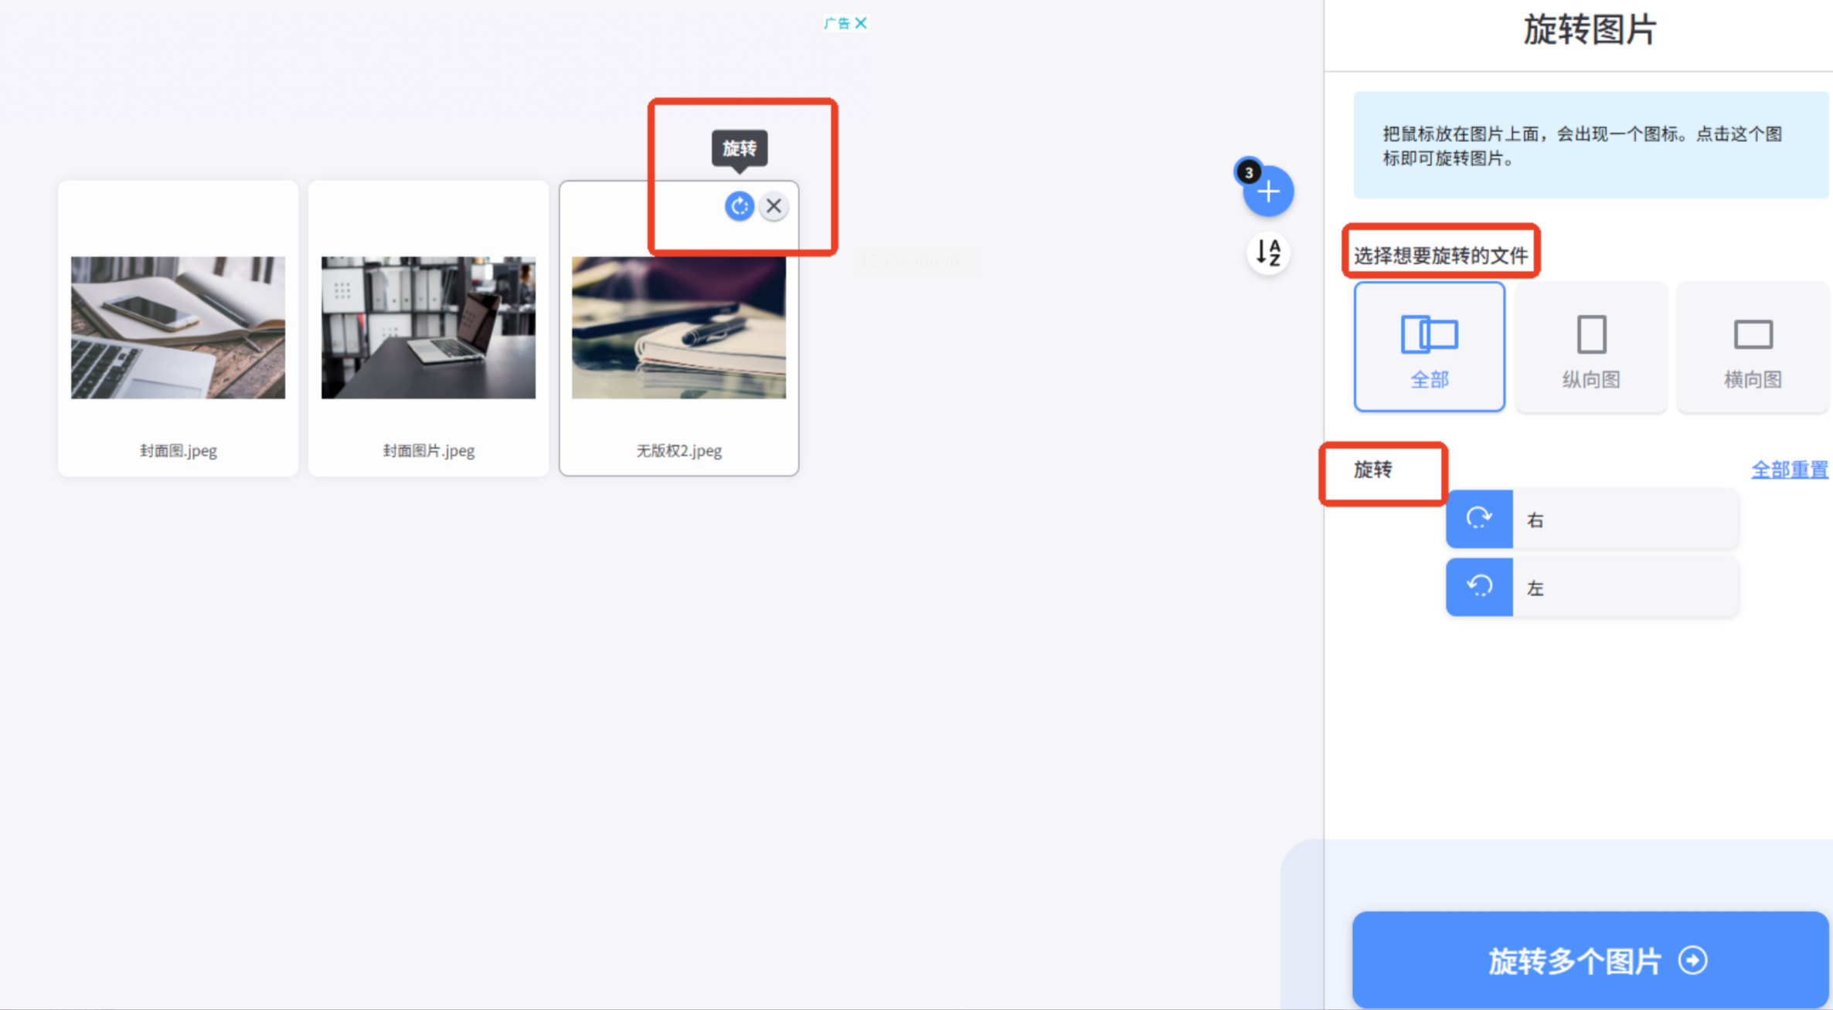This screenshot has height=1010, width=1833.
Task: Click the 广告 ad label
Action: point(837,23)
